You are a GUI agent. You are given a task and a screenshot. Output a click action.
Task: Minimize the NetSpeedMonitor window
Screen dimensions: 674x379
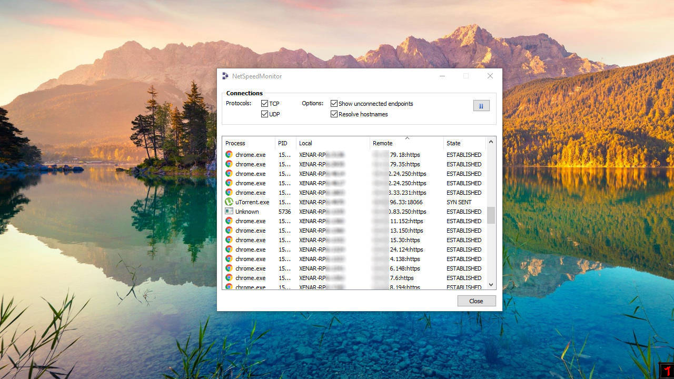tap(442, 76)
